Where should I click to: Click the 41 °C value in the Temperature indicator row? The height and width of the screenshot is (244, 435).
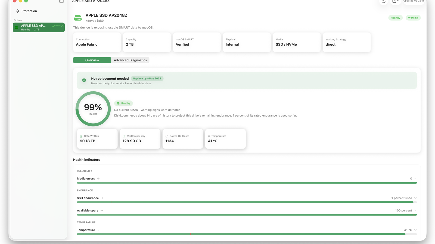pyautogui.click(x=408, y=230)
